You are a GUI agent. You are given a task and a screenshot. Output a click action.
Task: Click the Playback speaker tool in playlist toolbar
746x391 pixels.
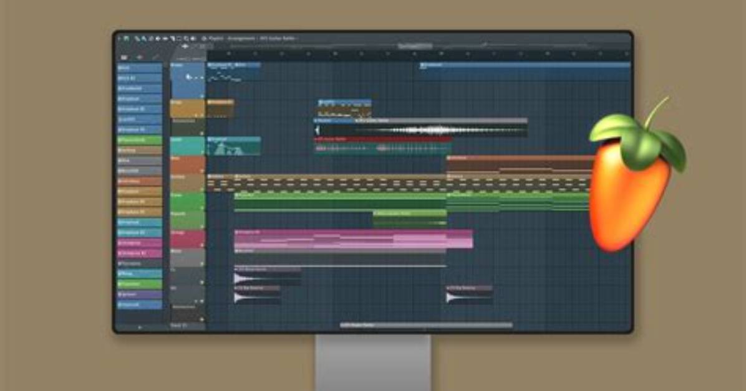point(193,39)
